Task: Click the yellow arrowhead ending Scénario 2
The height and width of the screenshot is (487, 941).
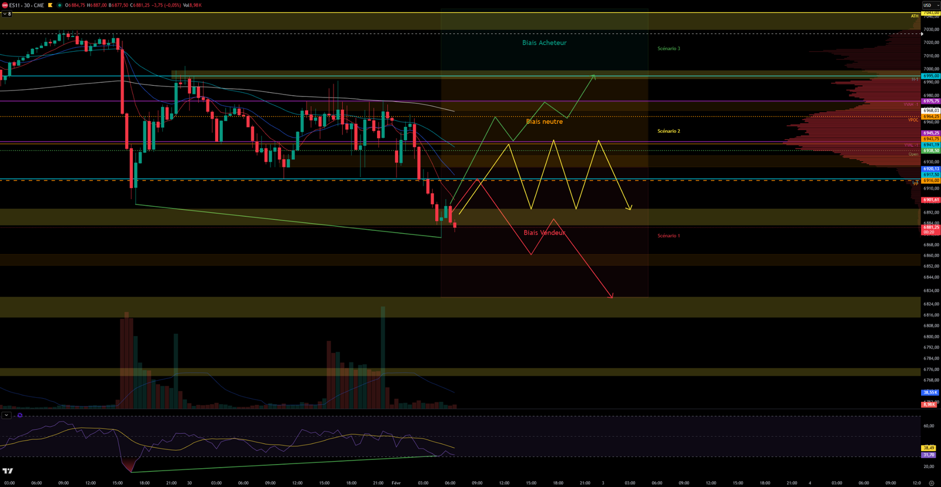Action: 629,207
